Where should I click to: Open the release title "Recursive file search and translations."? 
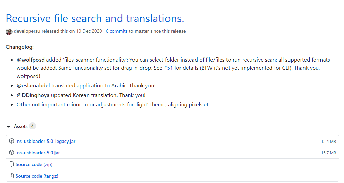[95, 18]
